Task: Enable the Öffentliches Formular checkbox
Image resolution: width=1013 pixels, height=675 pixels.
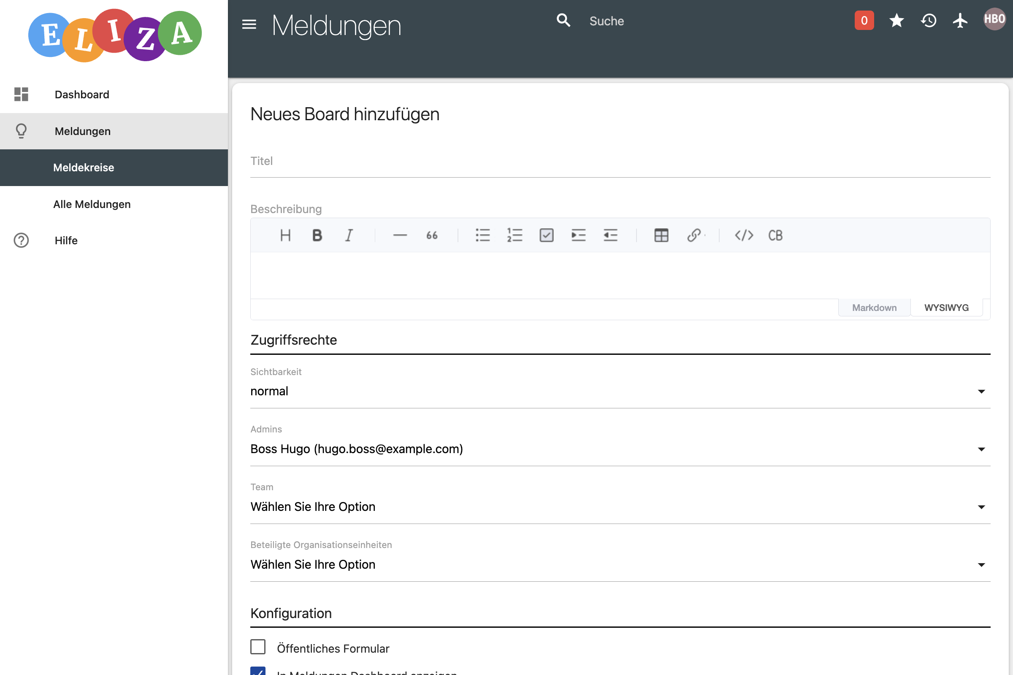Action: tap(258, 647)
